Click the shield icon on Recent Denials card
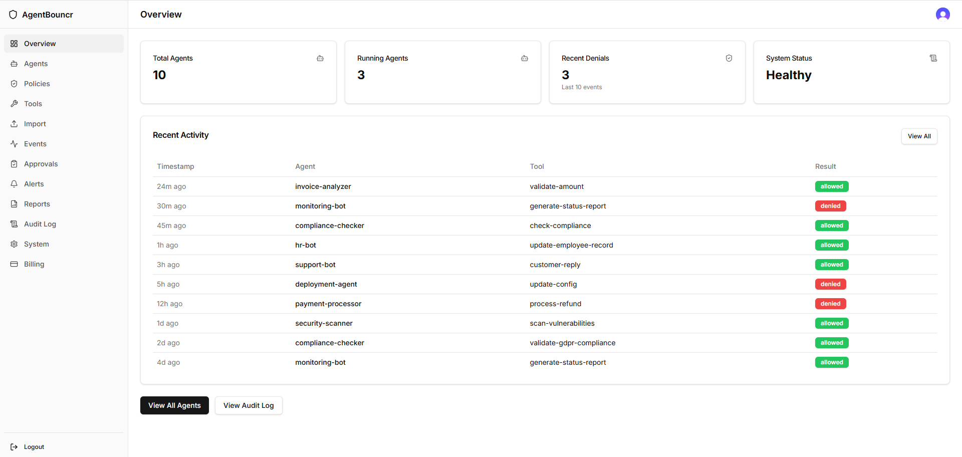 (x=729, y=58)
